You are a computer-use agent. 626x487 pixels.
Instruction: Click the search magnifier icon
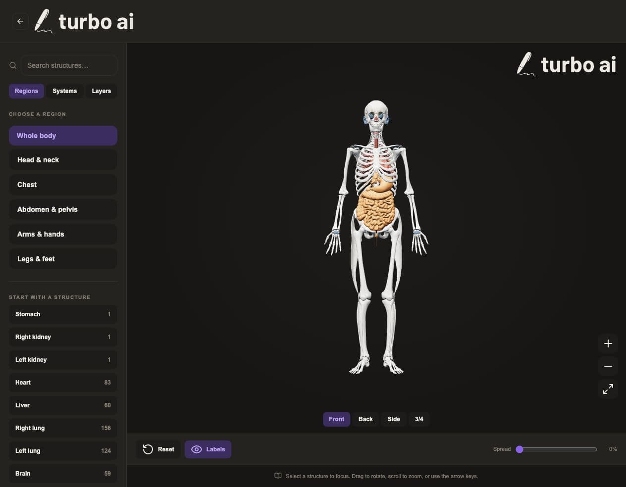pyautogui.click(x=13, y=65)
